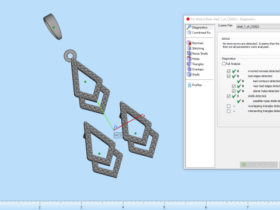Open the Diagnostics page in Fix Wizard
The width and height of the screenshot is (280, 210).
(x=199, y=27)
